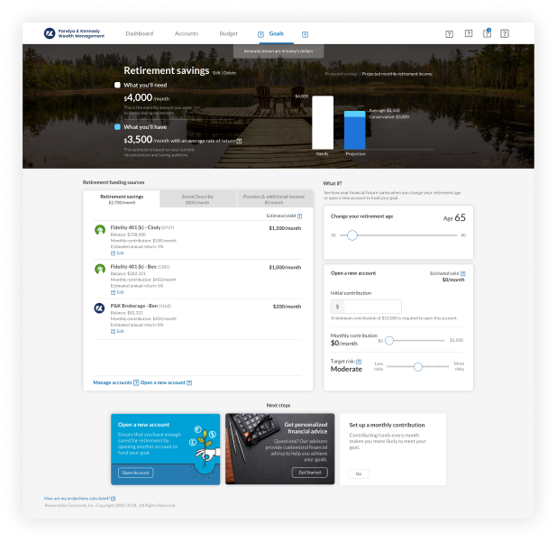Image resolution: width=557 pixels, height=542 pixels.
Task: Toggle the "What you'll need" checkbox
Action: point(118,85)
